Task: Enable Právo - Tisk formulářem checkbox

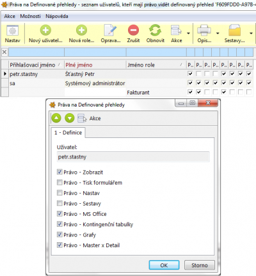Action: [x=60, y=183]
